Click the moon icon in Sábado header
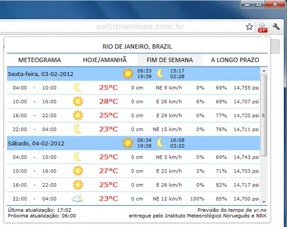Image resolution: width=287 pixels, height=227 pixels. 161,143
